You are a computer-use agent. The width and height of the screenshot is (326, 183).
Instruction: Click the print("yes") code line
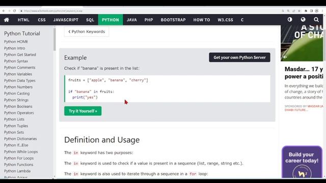[85, 97]
